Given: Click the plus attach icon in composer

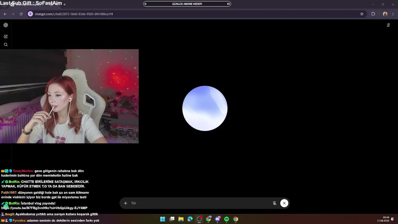Looking at the screenshot, I should (126, 203).
